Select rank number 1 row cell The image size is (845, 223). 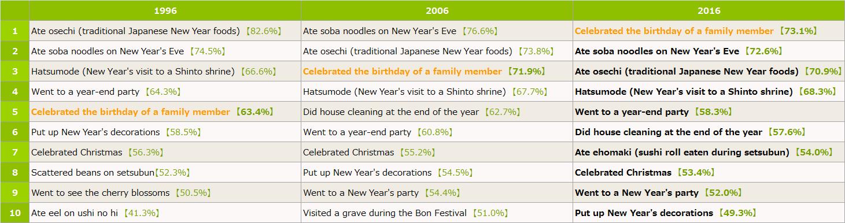(15, 31)
